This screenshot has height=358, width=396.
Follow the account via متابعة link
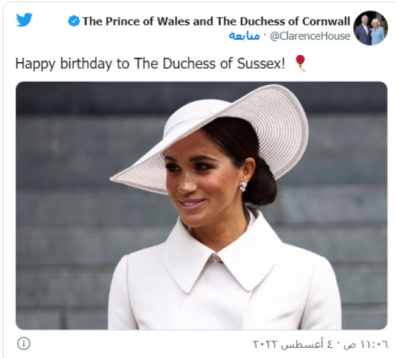(244, 36)
